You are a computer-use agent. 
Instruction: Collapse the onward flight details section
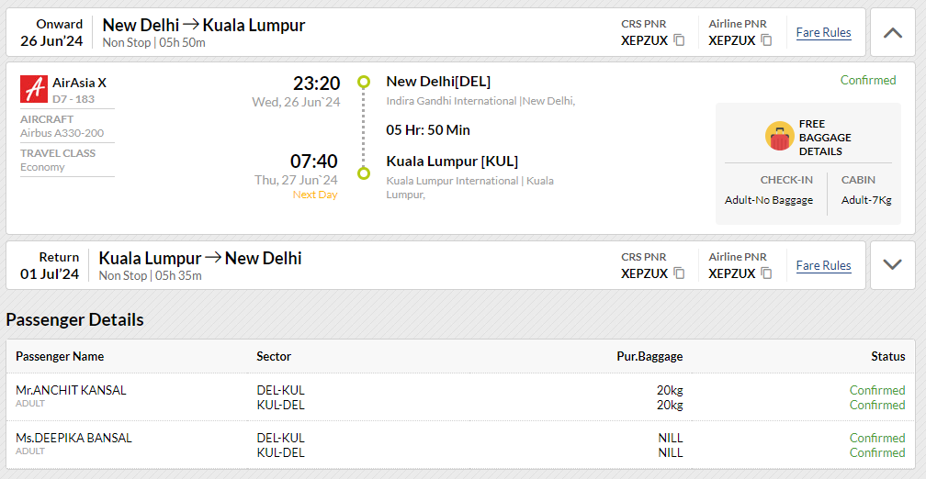(892, 32)
